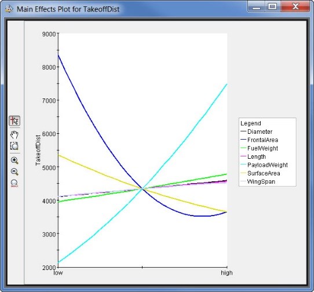Choose the zoom-to-region box tool
Screen dimensions: 314x292
(x=14, y=146)
